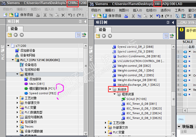The height and width of the screenshot is (137, 196).
Task: Click Copy icon in right window toolbar
Action: pos(139,16)
